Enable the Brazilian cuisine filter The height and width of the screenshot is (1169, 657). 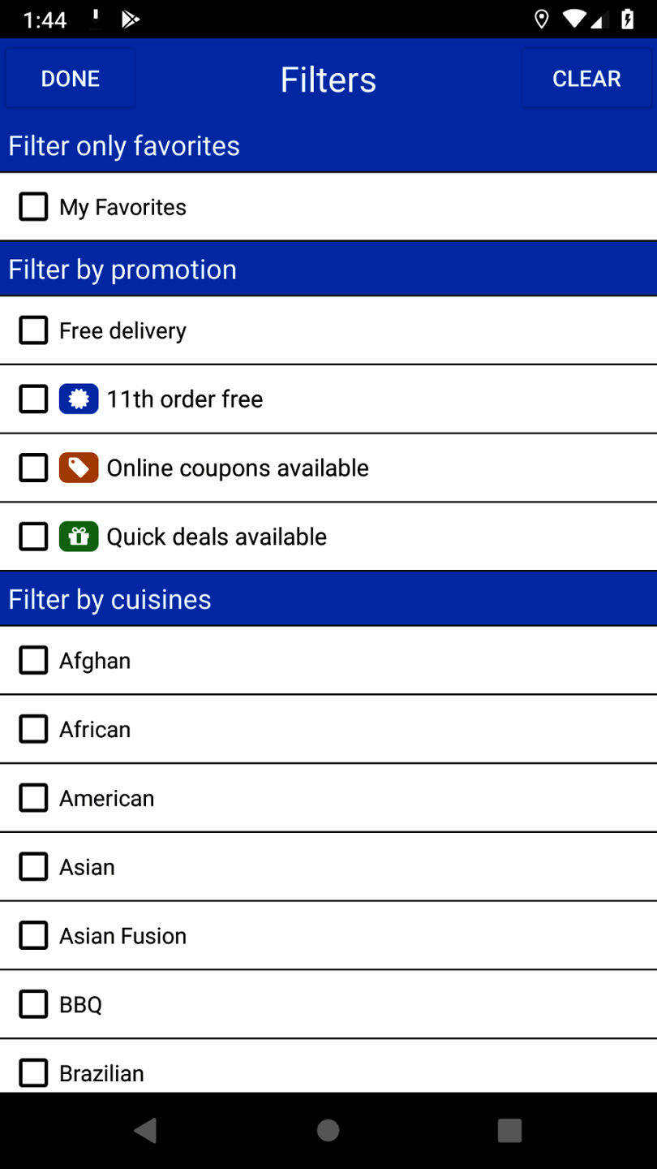[x=32, y=1072]
